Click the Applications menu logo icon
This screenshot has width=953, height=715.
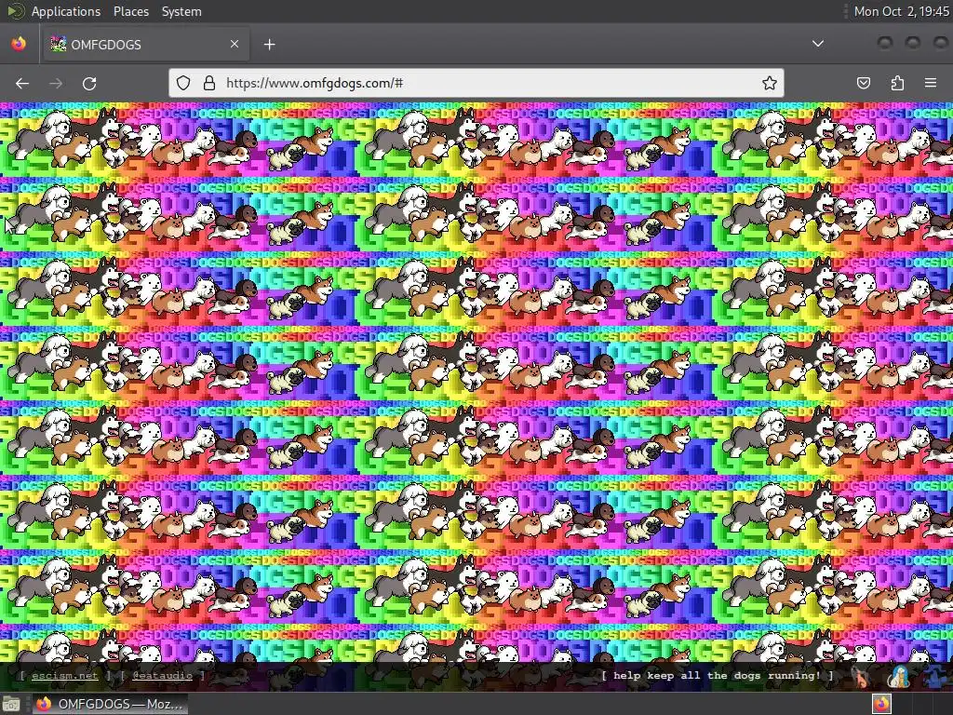click(15, 11)
